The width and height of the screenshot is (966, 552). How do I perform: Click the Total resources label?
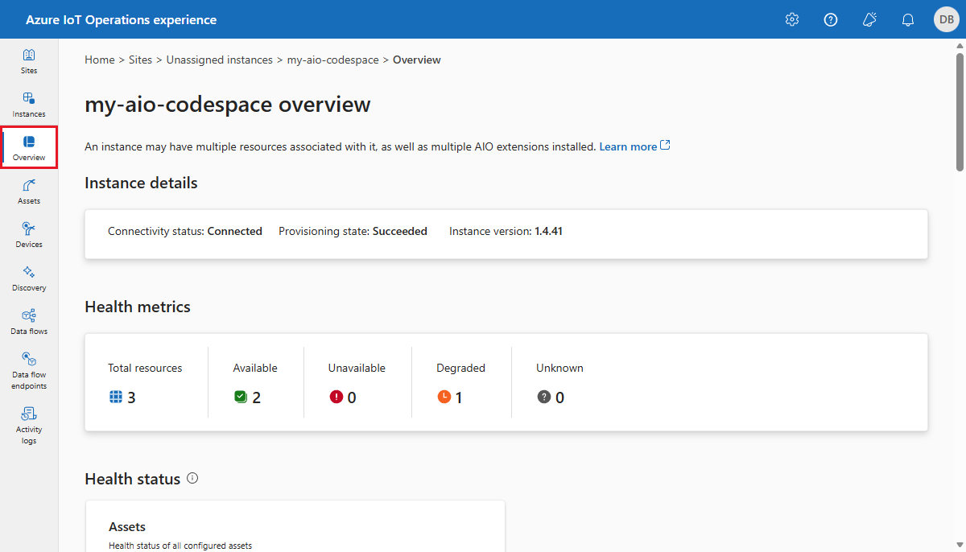pos(145,368)
